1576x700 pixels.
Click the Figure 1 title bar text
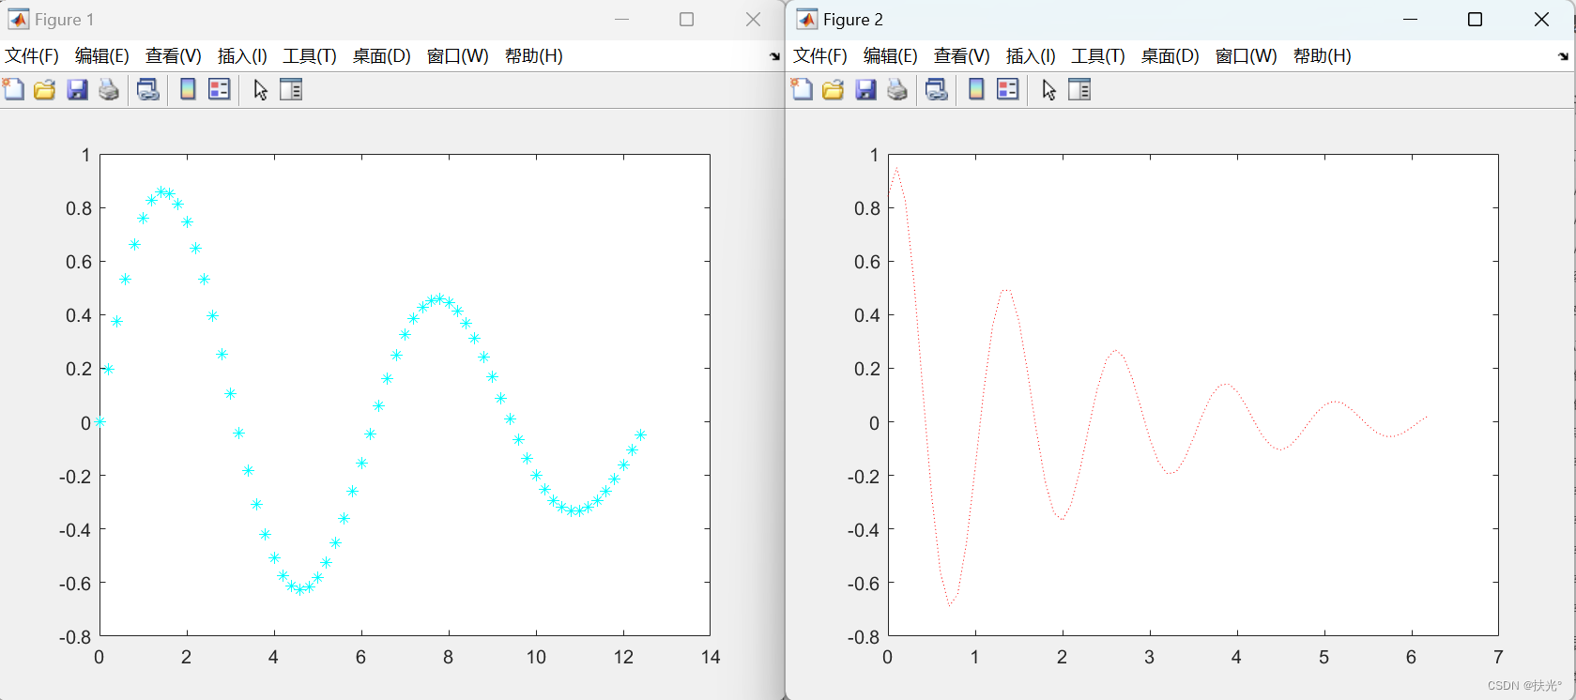(64, 20)
